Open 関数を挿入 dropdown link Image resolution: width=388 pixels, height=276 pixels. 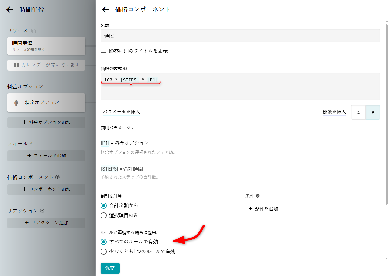pyautogui.click(x=334, y=112)
